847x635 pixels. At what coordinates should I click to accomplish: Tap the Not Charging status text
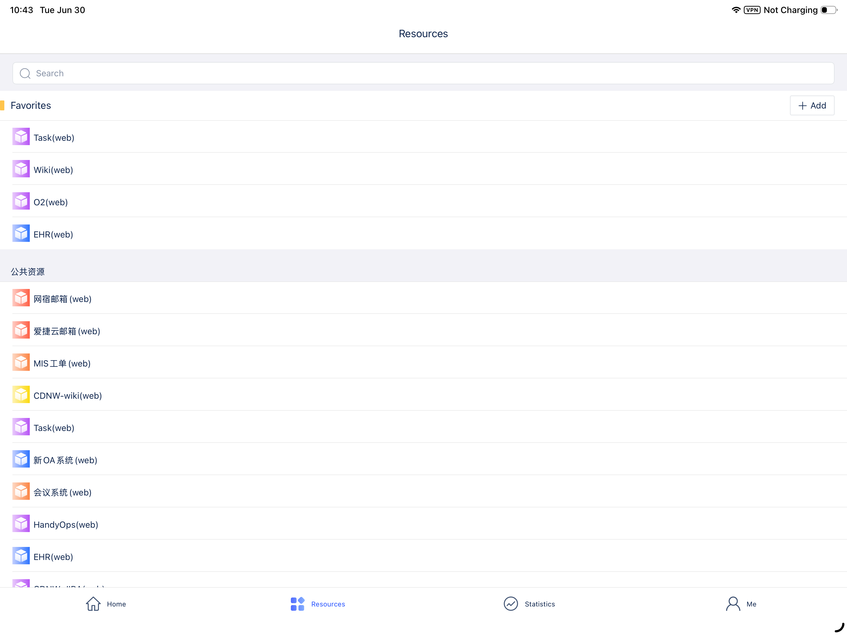point(790,10)
